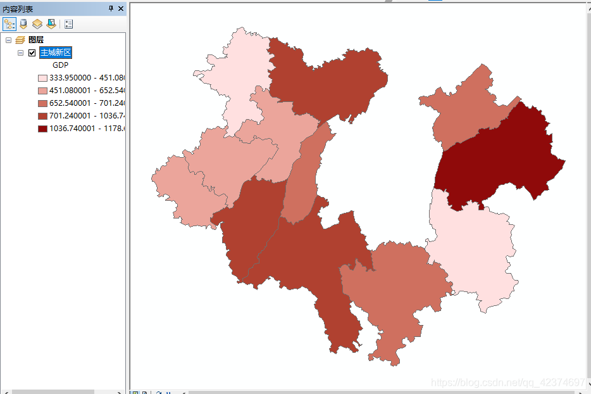Click the 701.240001 - 1036.74 class label
Viewport: 591px width, 394px height.
tap(87, 115)
